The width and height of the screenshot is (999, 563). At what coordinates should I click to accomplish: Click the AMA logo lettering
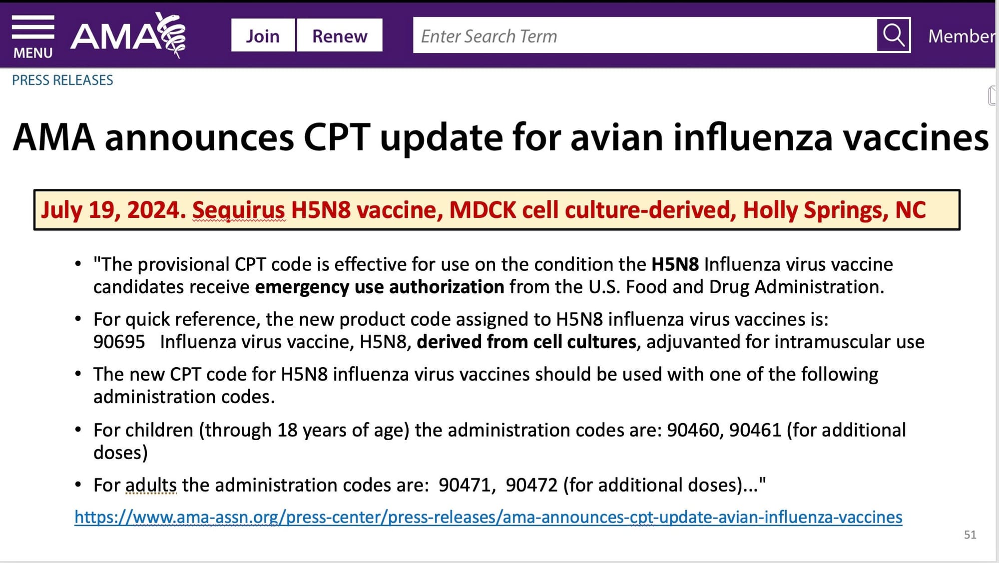pyautogui.click(x=114, y=36)
